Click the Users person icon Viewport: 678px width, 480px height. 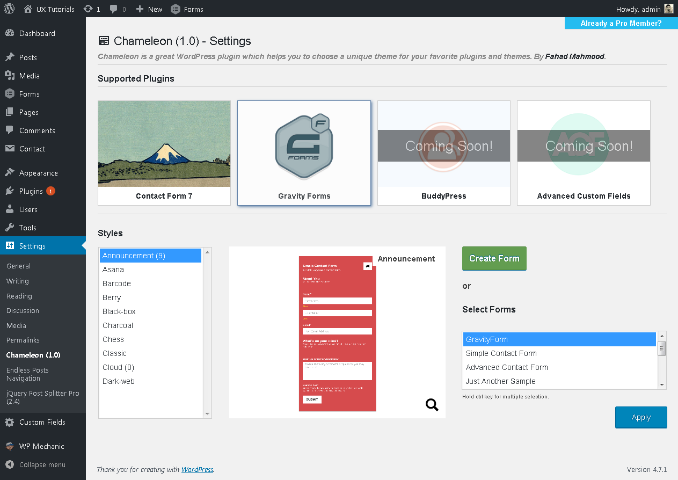pyautogui.click(x=10, y=209)
